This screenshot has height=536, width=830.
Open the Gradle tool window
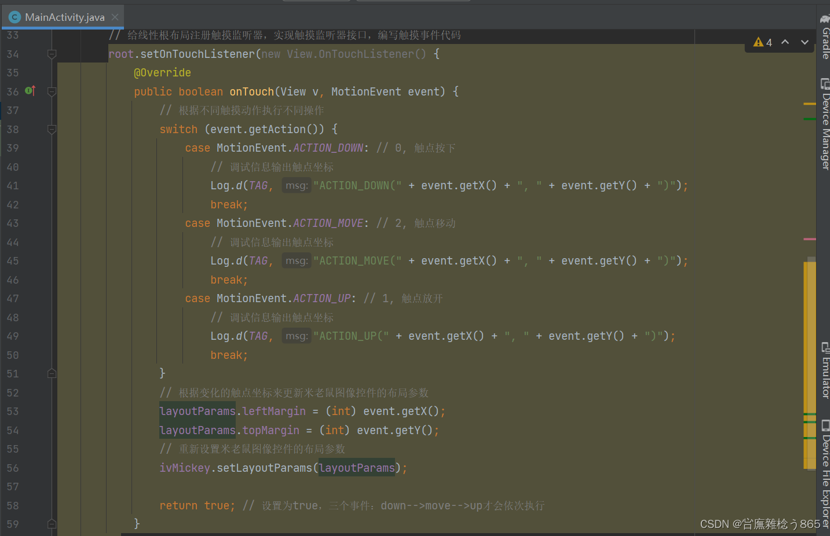(x=824, y=36)
